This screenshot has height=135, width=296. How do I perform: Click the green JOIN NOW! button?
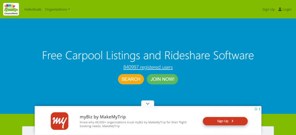click(162, 79)
